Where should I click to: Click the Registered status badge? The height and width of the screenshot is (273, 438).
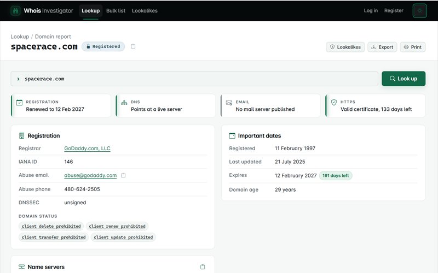tap(103, 46)
